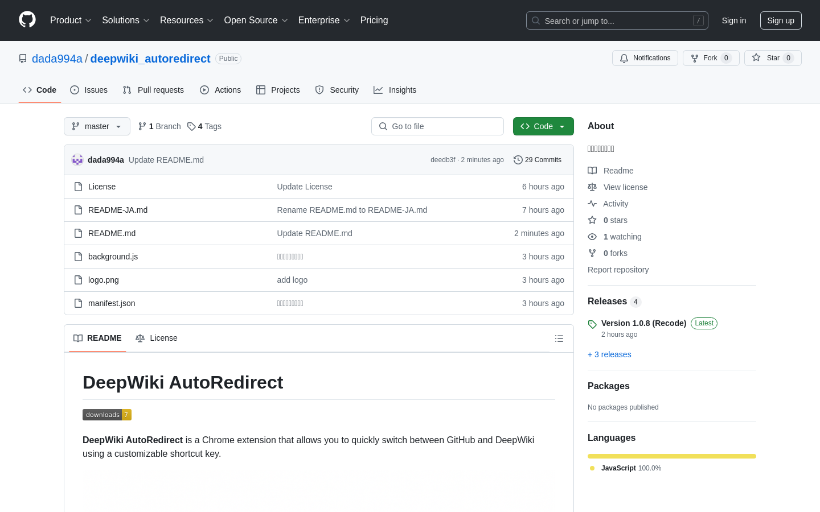Click the Sign up button
Viewport: 820px width, 512px height.
781,20
